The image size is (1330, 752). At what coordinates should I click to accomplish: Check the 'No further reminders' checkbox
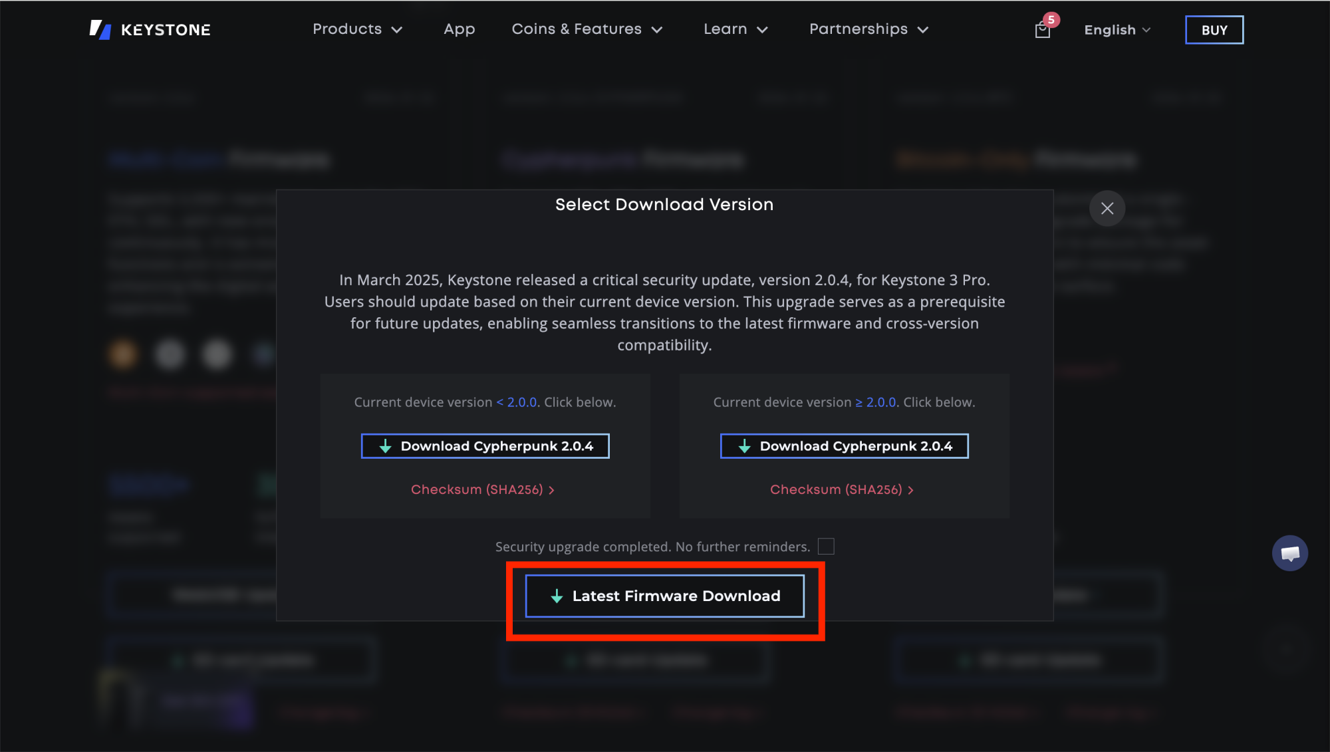[x=825, y=547]
